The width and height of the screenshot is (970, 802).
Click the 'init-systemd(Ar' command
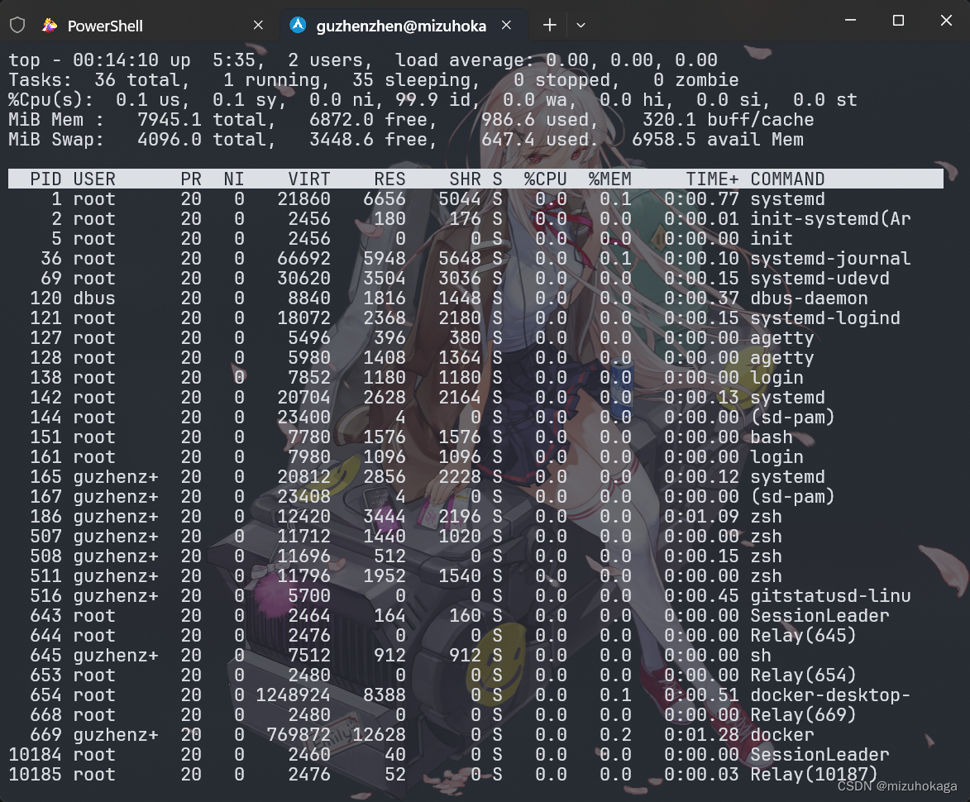[x=830, y=219]
